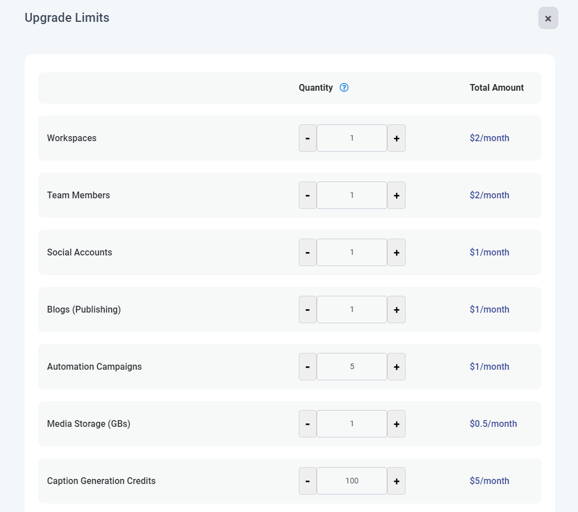
Task: Decrease Caption Generation Credits quantity
Action: coord(308,481)
